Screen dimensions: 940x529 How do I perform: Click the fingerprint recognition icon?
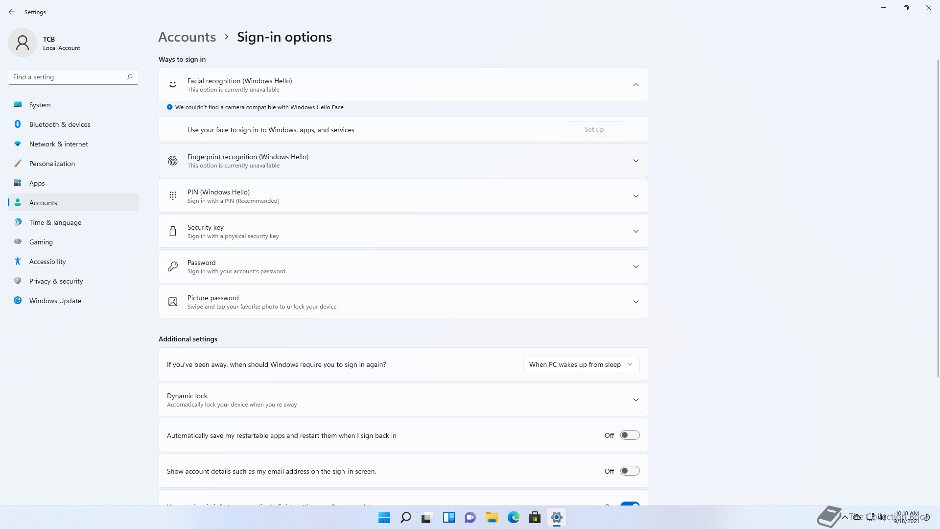pos(173,161)
